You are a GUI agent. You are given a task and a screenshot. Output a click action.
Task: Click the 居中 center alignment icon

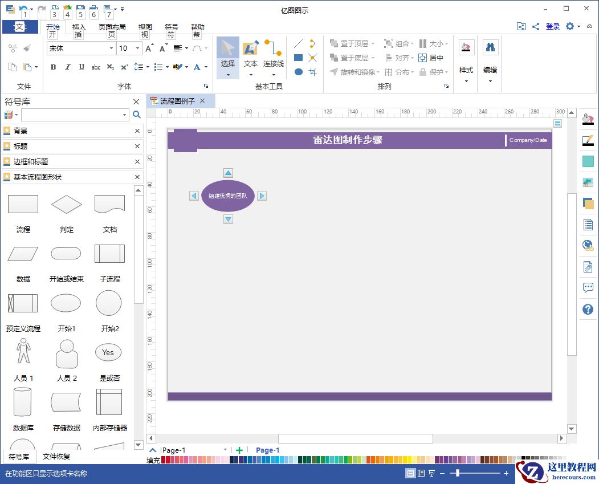coord(423,58)
